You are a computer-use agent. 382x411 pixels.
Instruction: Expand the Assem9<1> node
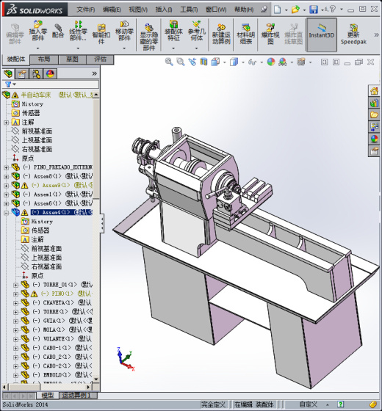(x=7, y=186)
